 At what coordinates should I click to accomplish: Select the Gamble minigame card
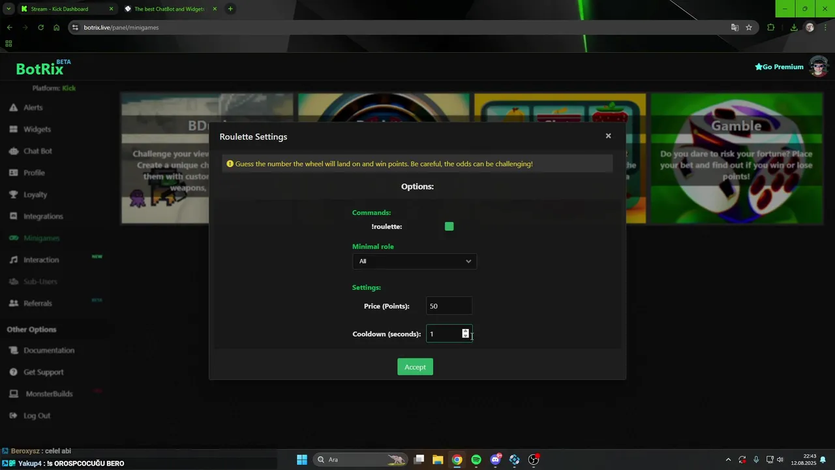click(736, 158)
